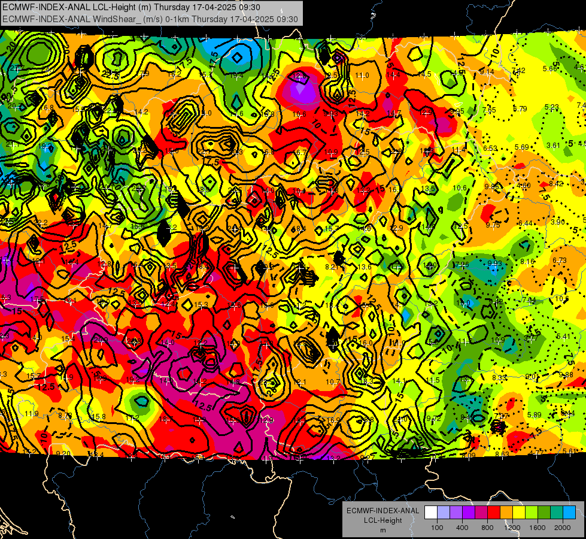
Task: Click the legend value 400
Action: 462,528
